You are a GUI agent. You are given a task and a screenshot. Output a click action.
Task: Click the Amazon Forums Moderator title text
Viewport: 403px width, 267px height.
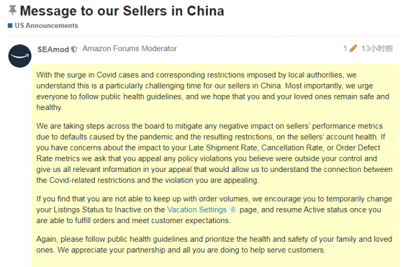[x=130, y=48]
